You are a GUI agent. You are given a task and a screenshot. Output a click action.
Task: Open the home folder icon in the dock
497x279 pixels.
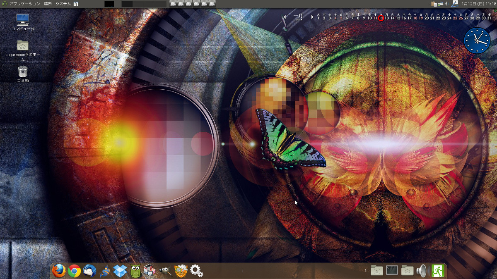[x=407, y=270]
